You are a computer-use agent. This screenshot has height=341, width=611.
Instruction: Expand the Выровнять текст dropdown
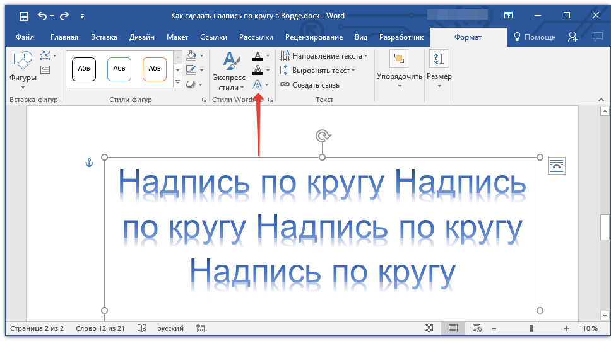(323, 71)
